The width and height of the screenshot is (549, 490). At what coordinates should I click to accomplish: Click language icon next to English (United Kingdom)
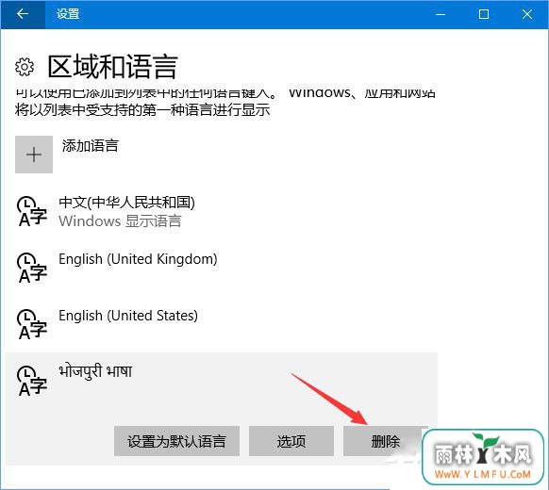32,268
